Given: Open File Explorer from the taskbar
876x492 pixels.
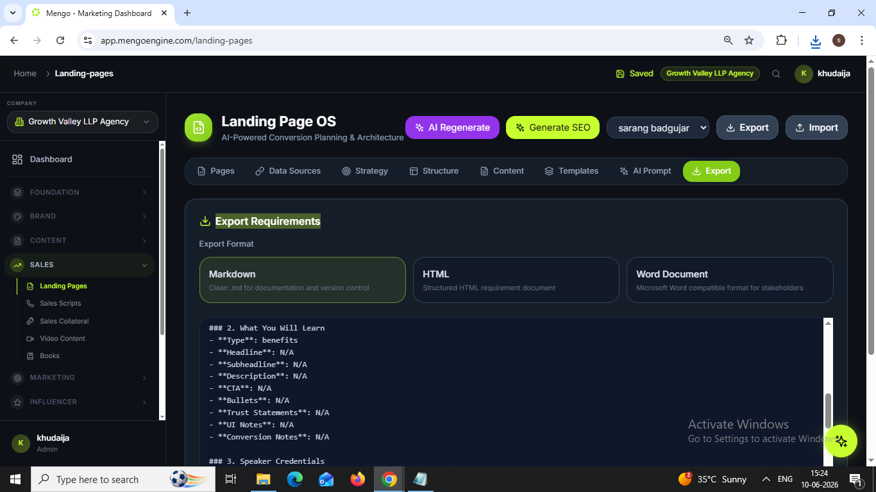Looking at the screenshot, I should (x=263, y=479).
